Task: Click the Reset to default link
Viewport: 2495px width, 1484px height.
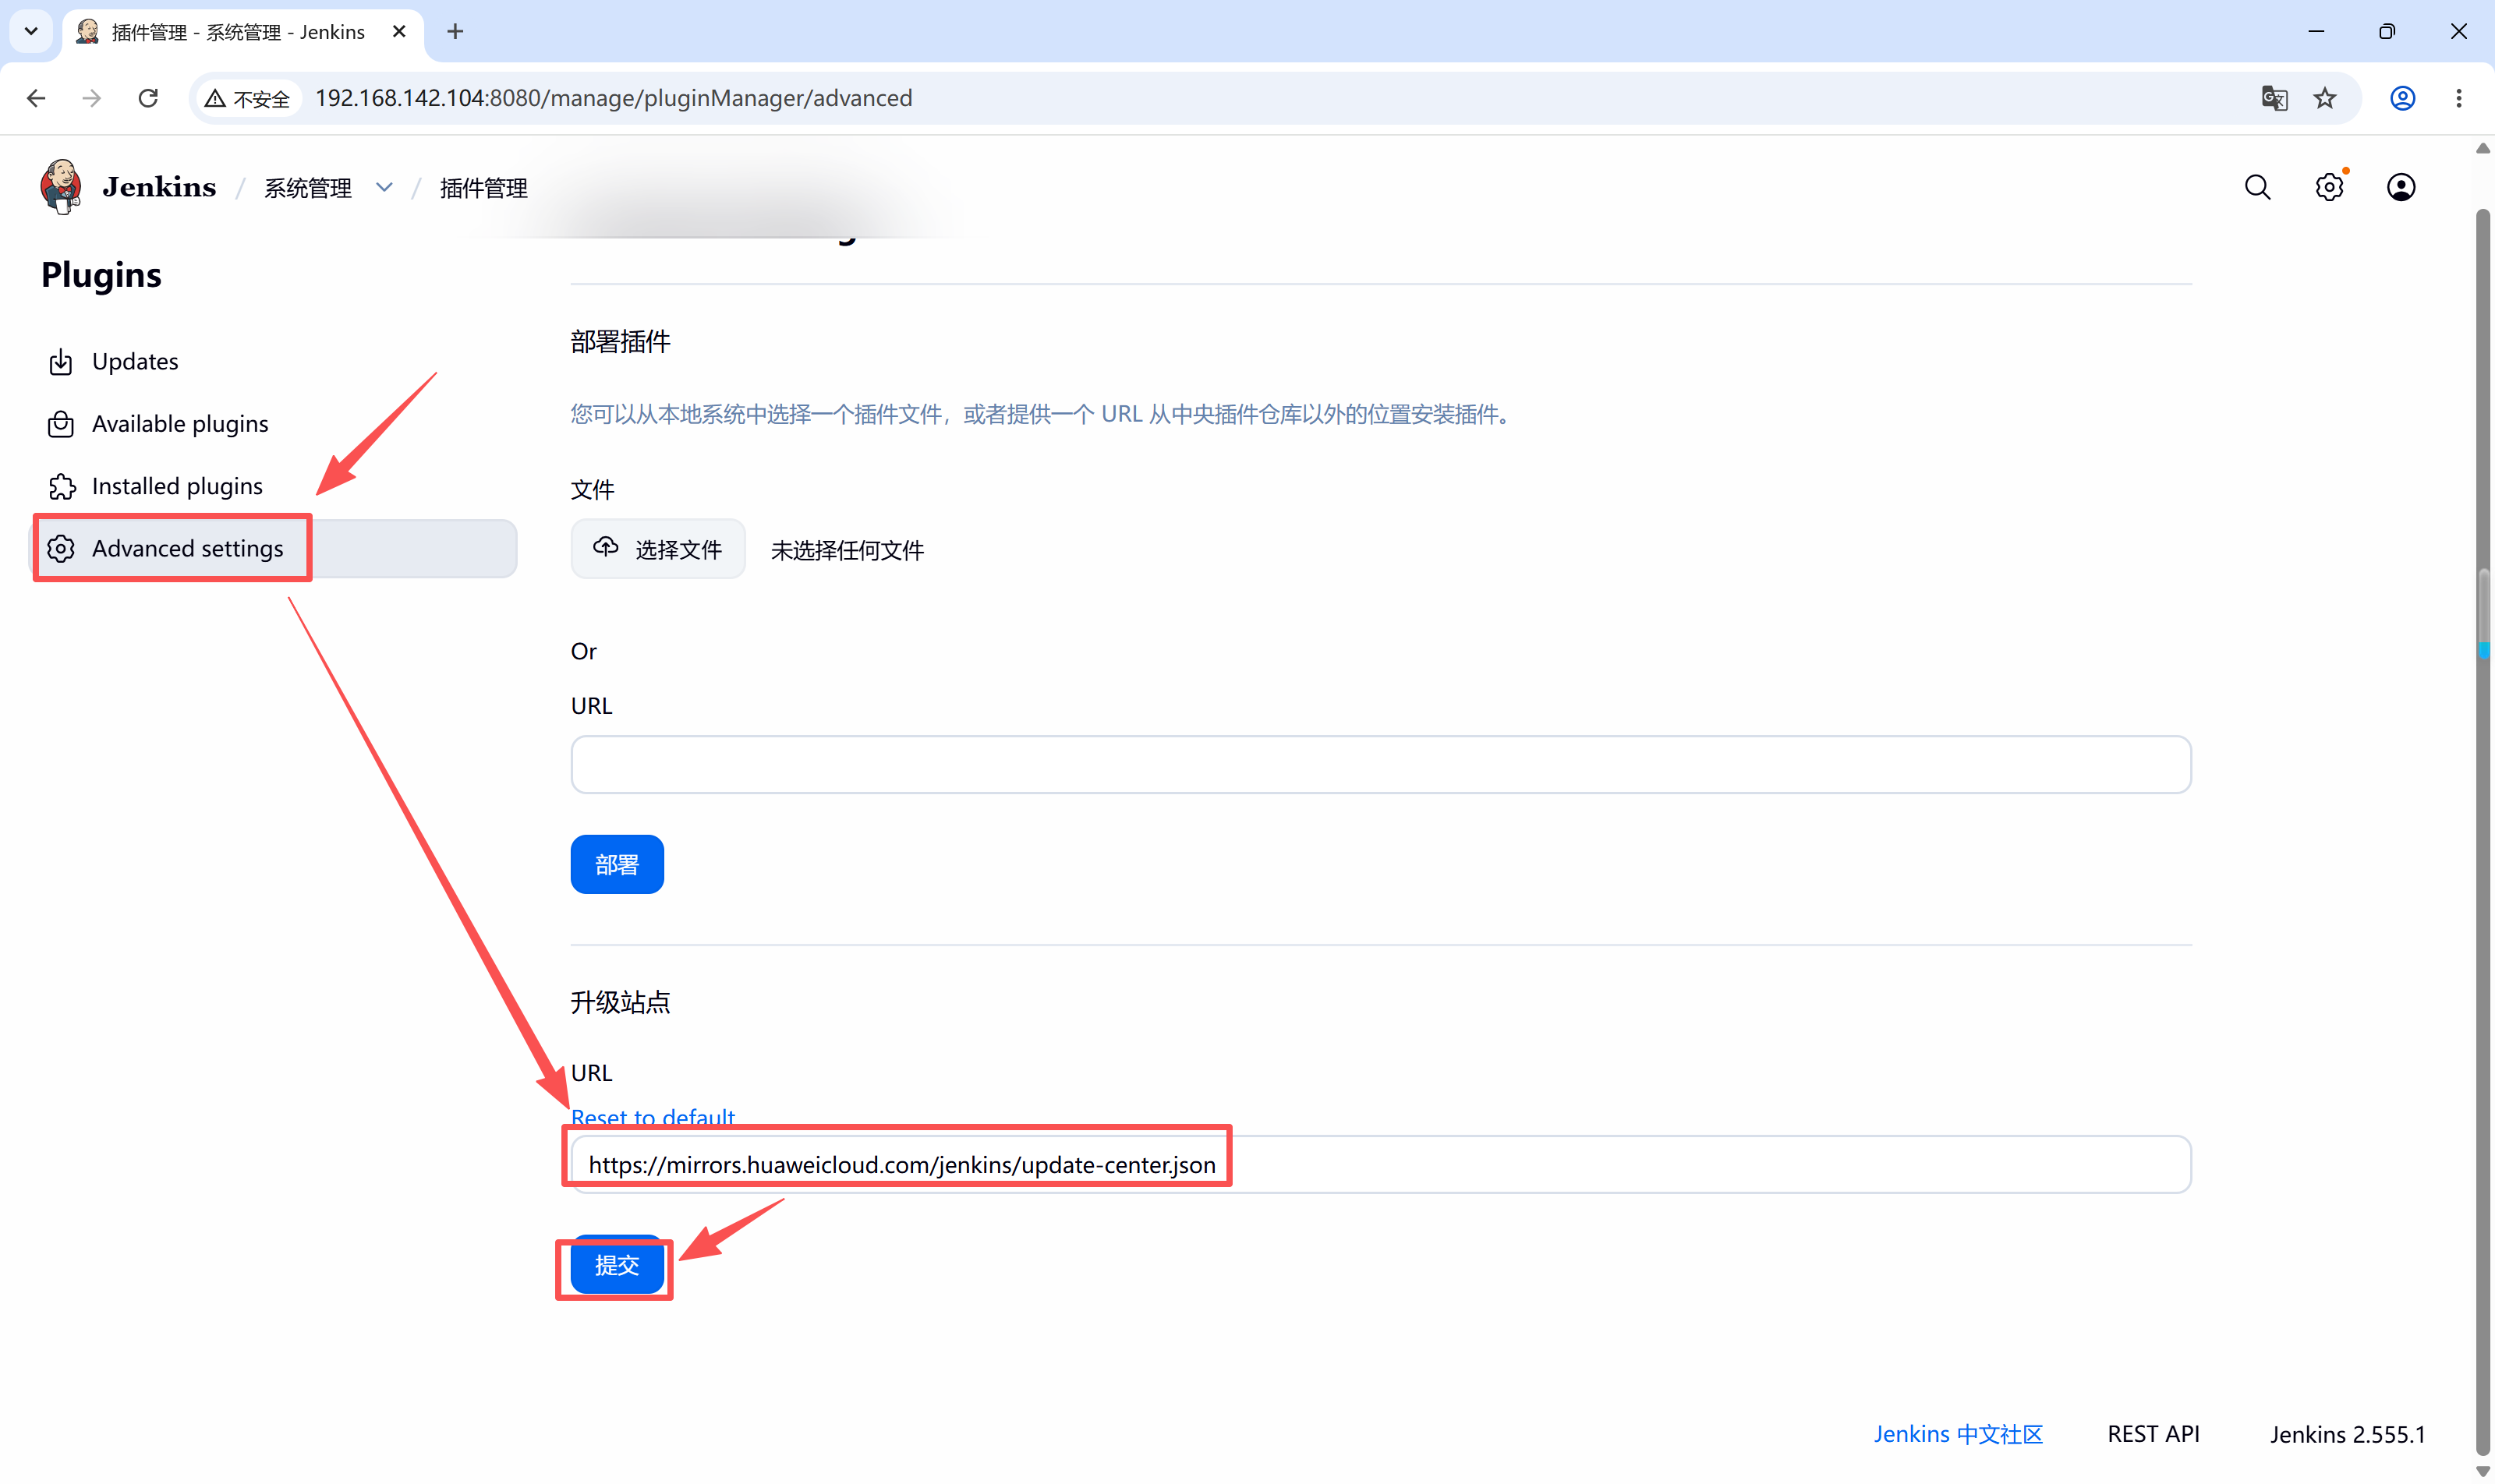Action: click(653, 1118)
